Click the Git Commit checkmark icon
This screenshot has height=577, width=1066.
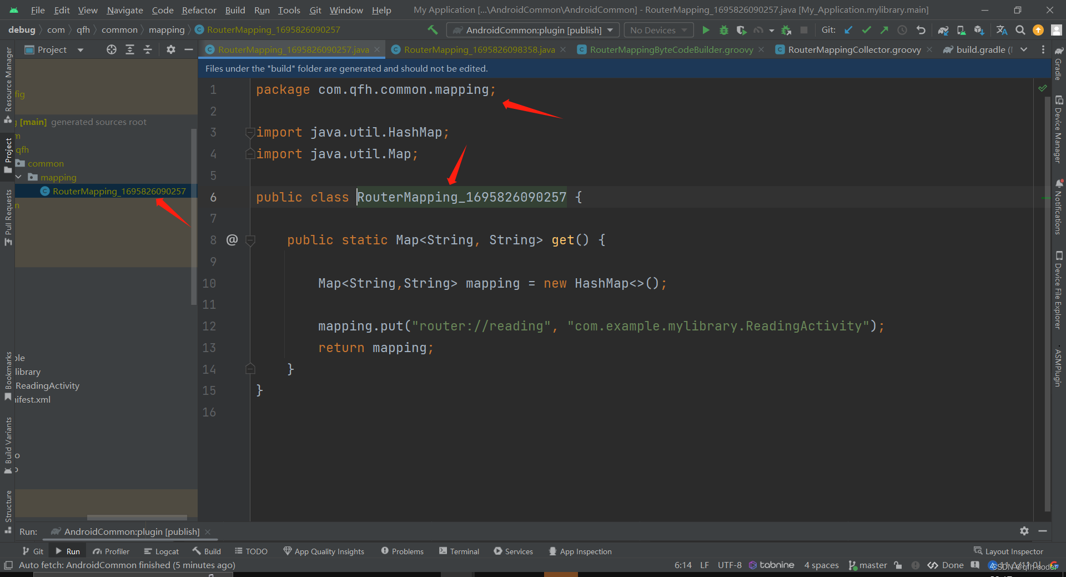(x=866, y=30)
